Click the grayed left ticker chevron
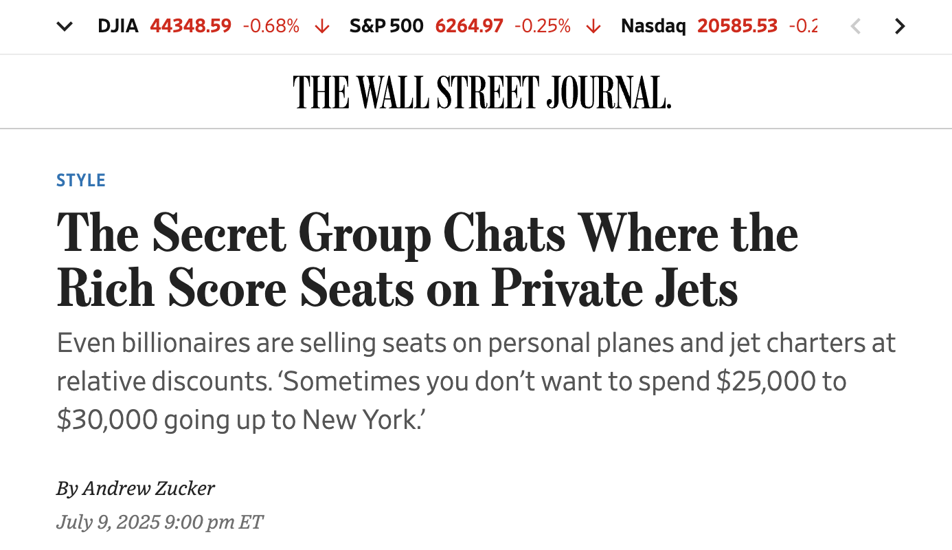 856,26
